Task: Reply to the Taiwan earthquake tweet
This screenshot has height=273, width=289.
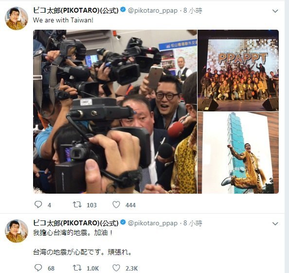Action: point(38,268)
